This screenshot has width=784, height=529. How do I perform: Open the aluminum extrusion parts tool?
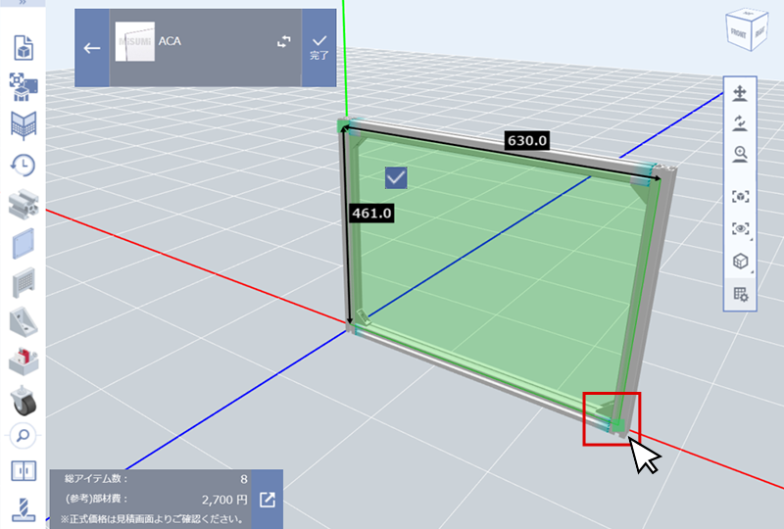point(23,204)
